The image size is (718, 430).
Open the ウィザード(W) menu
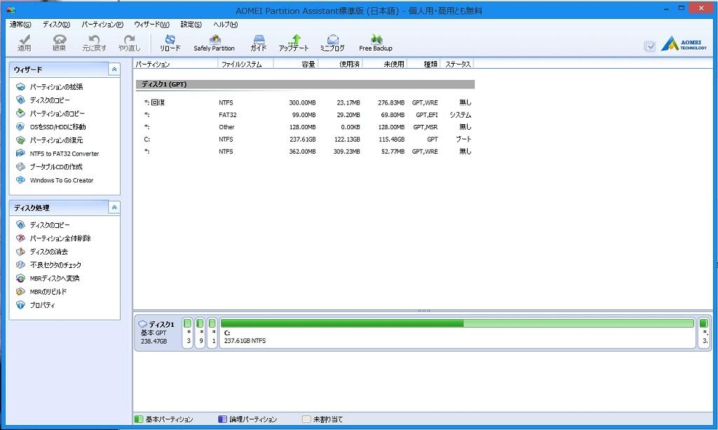click(151, 25)
